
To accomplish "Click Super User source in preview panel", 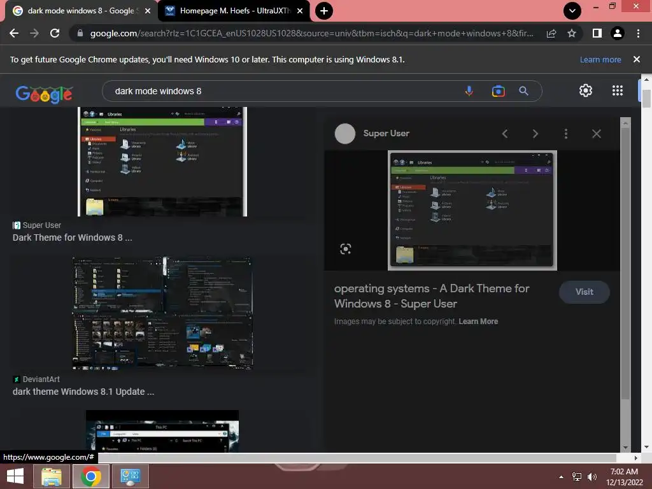I will 386,134.
